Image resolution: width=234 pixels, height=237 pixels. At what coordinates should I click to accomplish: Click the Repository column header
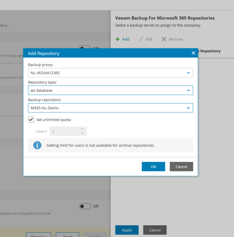[210, 51]
